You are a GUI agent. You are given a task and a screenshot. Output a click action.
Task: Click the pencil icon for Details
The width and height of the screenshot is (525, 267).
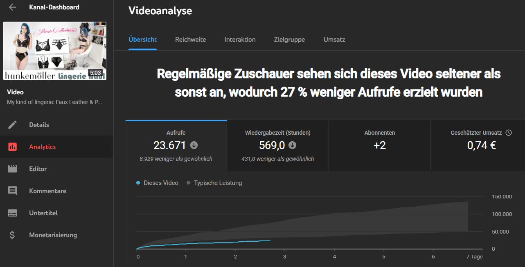click(x=13, y=125)
